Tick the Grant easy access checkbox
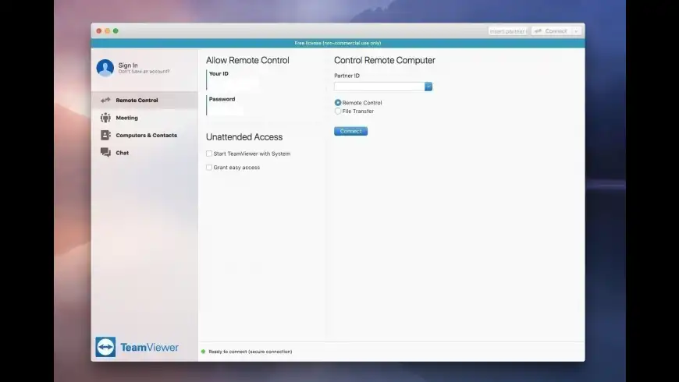The width and height of the screenshot is (679, 382). coord(209,168)
